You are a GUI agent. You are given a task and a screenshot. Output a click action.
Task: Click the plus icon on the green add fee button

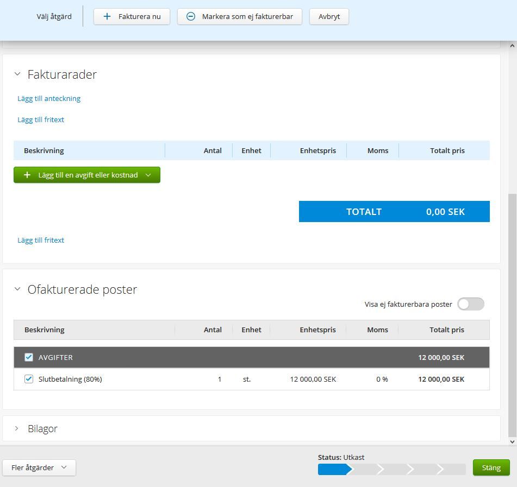tap(27, 175)
